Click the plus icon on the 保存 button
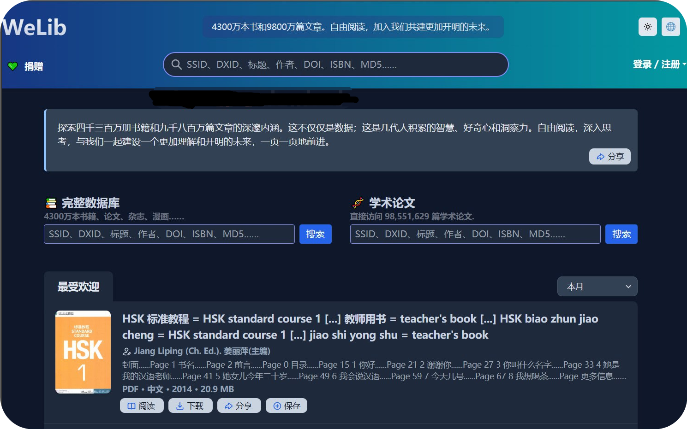Viewport: 687px width, 429px height. point(277,405)
